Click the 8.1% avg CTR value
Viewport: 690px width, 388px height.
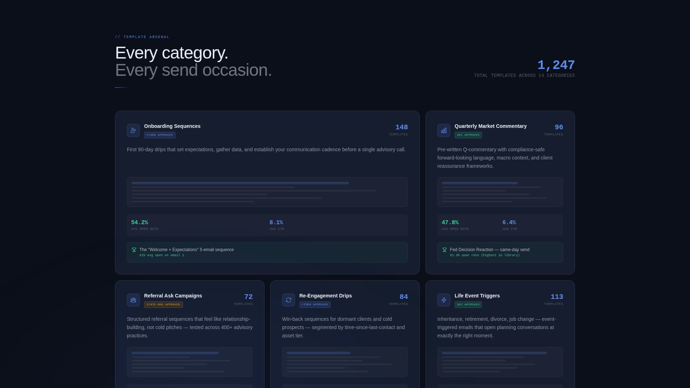[x=276, y=222]
